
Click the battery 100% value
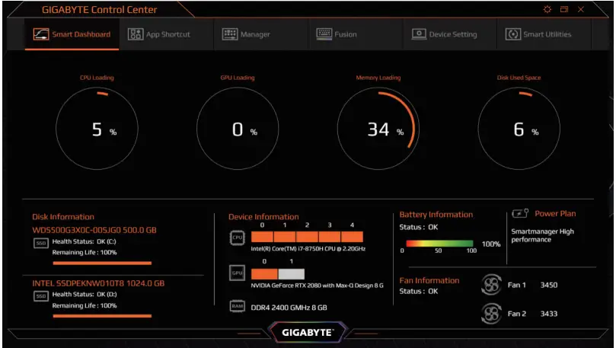[x=491, y=244]
